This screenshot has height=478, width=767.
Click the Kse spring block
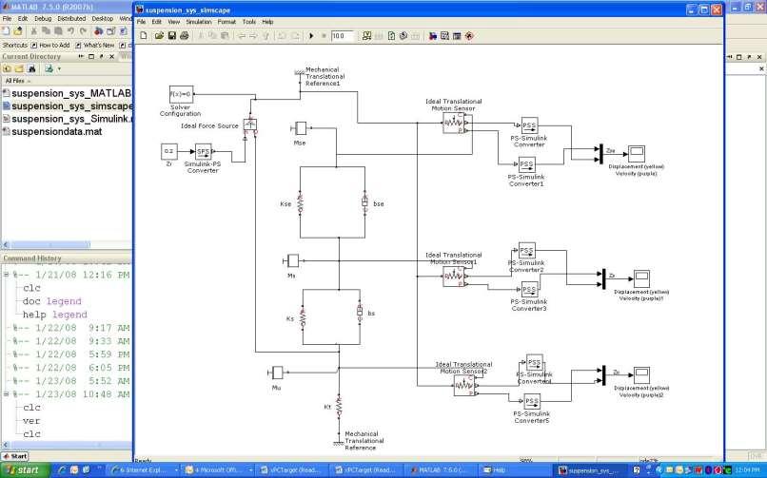(300, 202)
